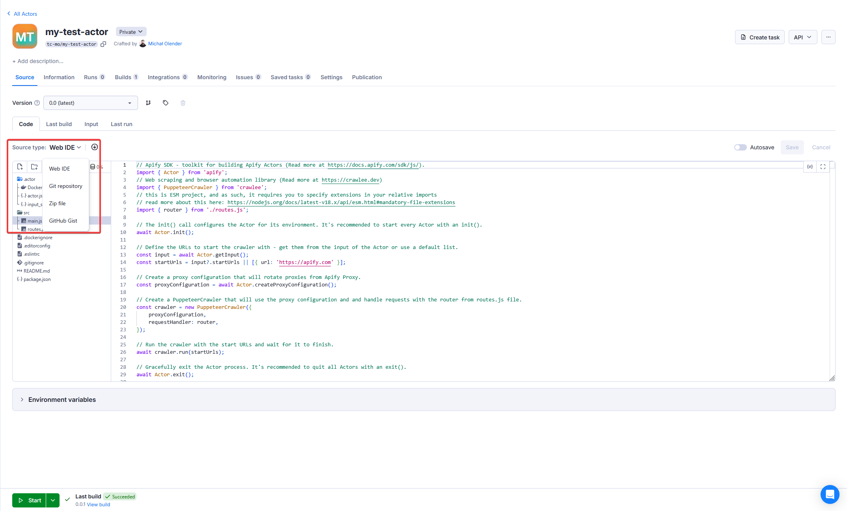Image resolution: width=847 pixels, height=511 pixels.
Task: Open the chat support bubble
Action: 830,494
